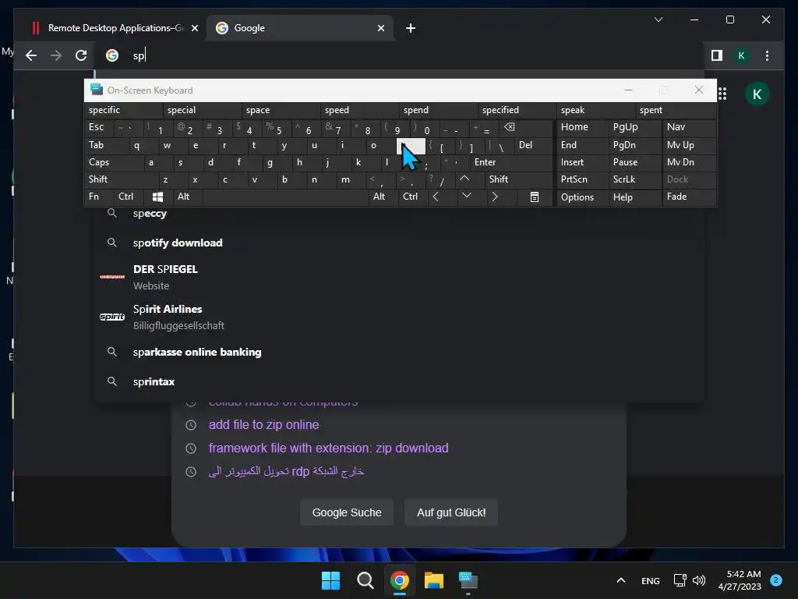Switch to the Google tab
The height and width of the screenshot is (599, 798).
[x=299, y=28]
